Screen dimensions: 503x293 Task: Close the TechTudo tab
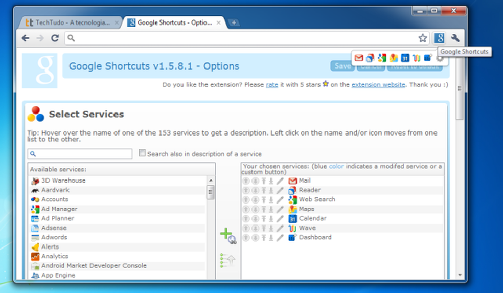coord(117,22)
